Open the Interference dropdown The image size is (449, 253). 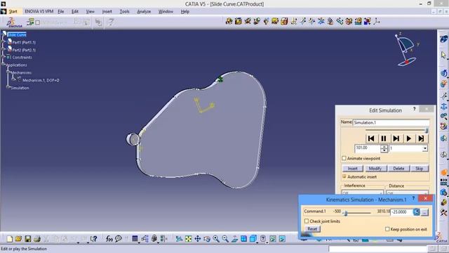tap(363, 192)
